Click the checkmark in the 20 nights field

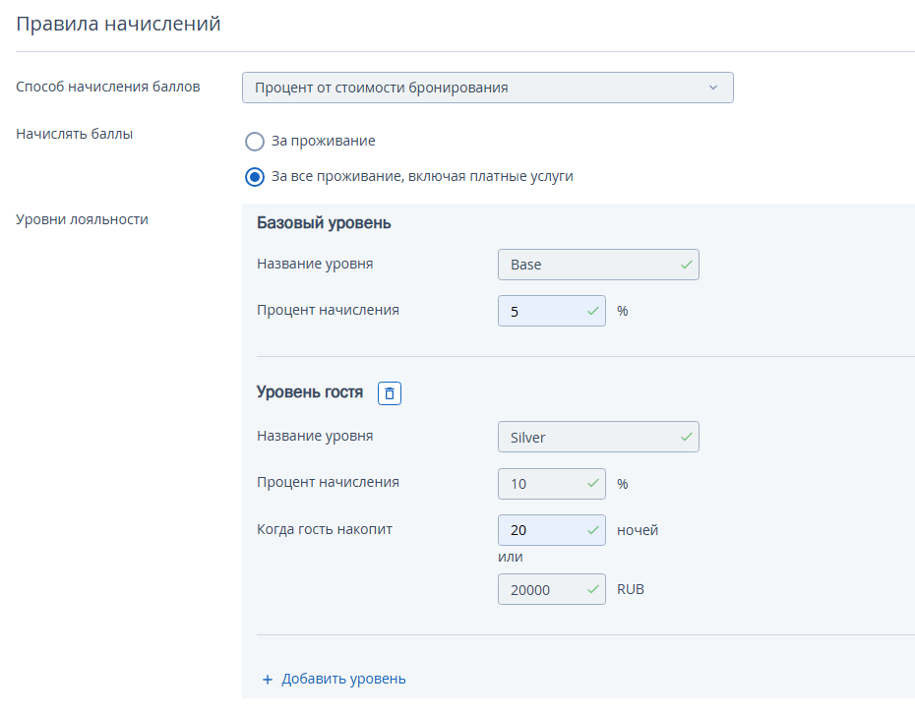(593, 530)
